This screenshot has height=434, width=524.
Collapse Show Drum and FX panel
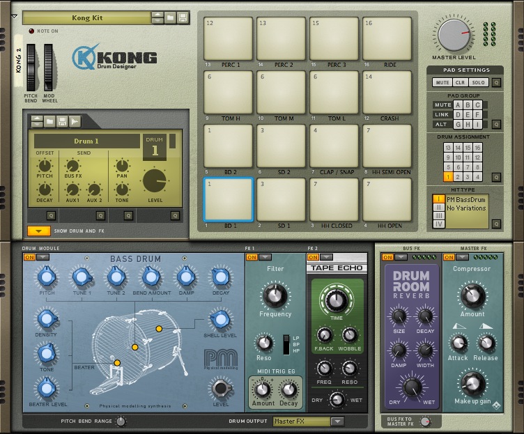coord(39,231)
